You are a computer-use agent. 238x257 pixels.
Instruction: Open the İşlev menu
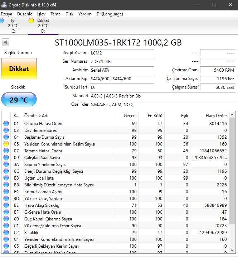41,14
